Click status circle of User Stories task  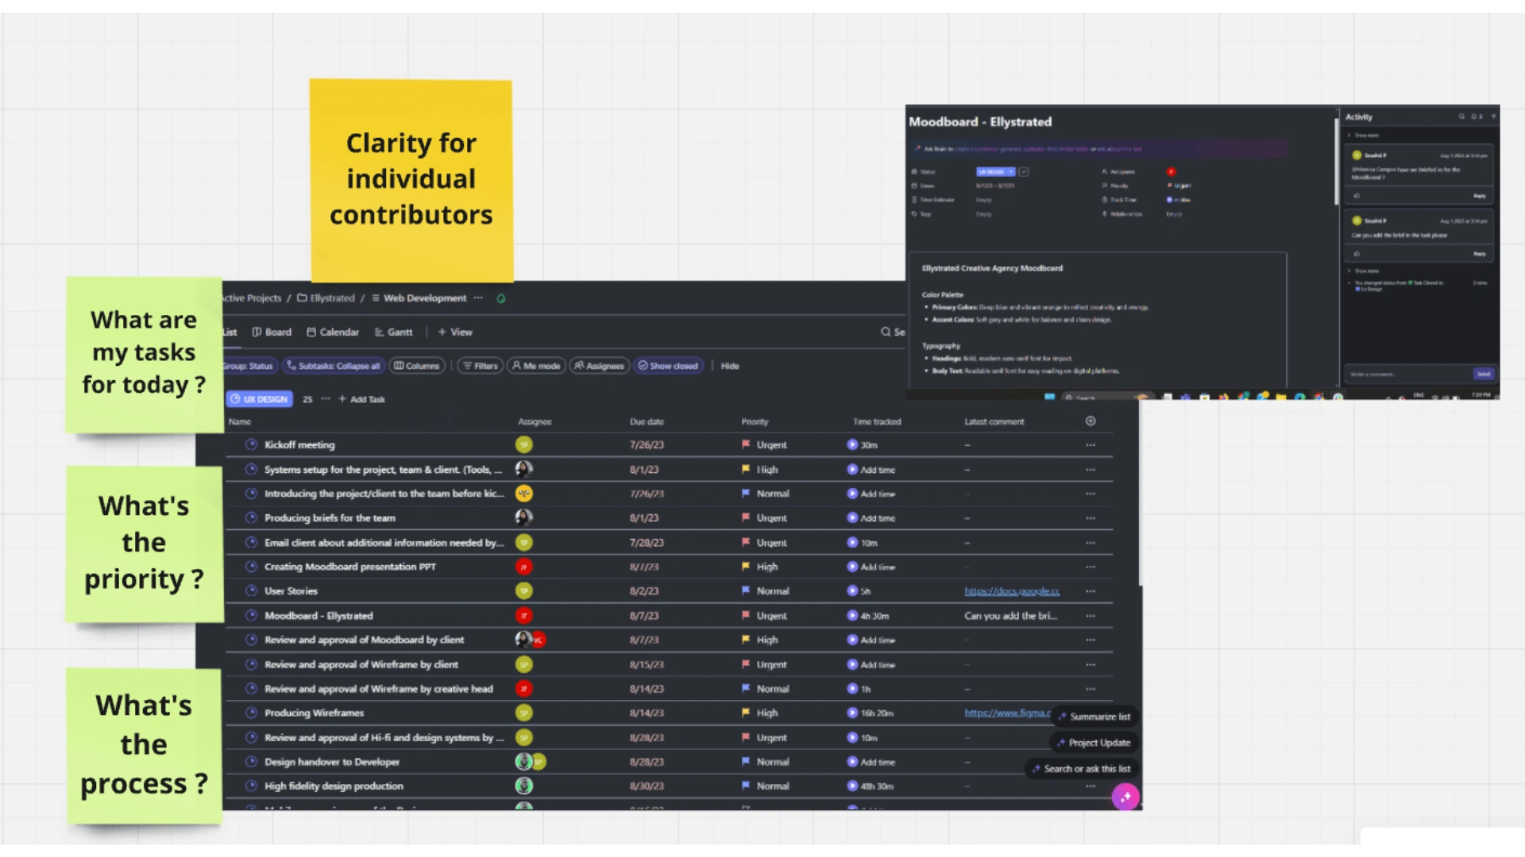click(x=251, y=591)
